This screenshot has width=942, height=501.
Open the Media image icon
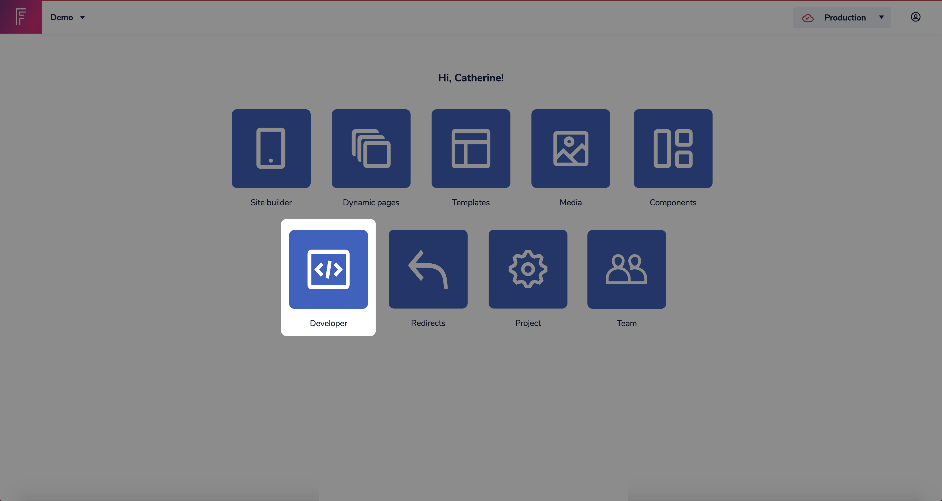click(x=570, y=148)
